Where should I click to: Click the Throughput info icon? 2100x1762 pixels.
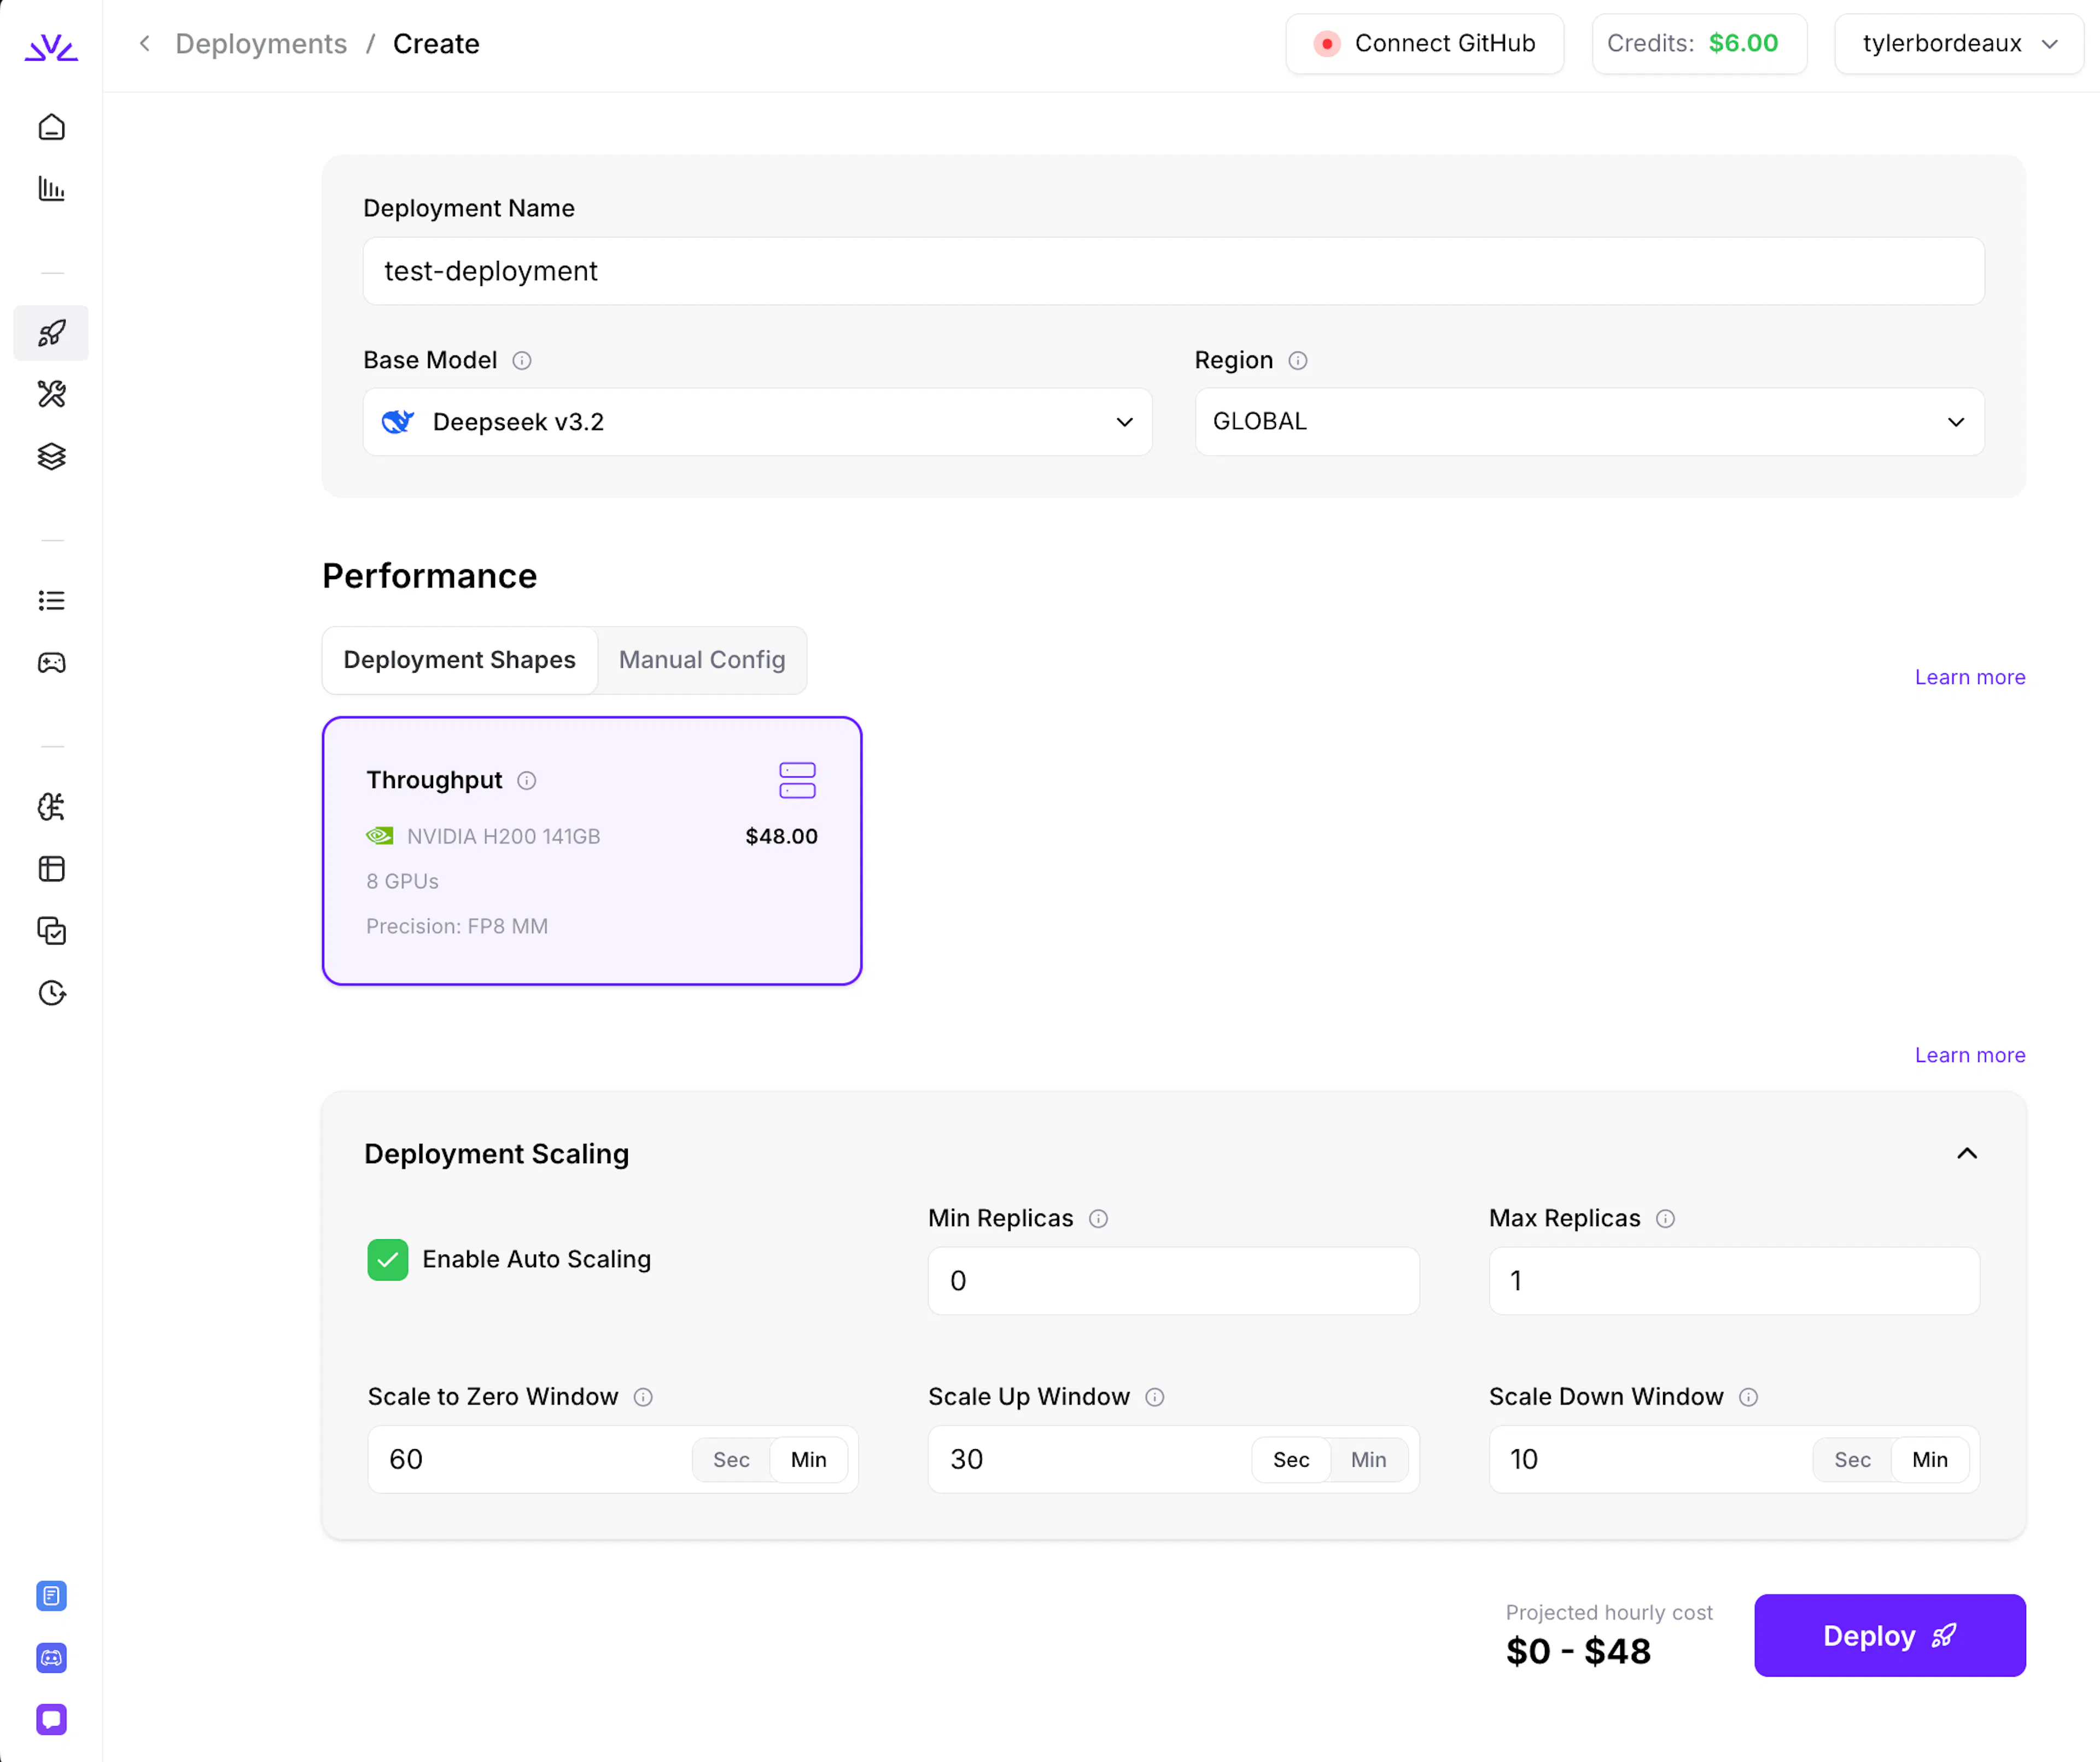pyautogui.click(x=527, y=781)
